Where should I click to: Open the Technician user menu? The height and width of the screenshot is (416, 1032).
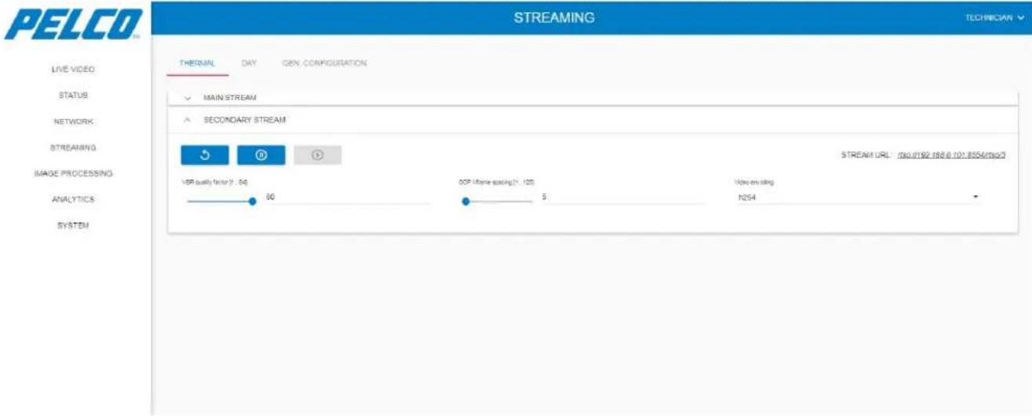click(x=995, y=17)
